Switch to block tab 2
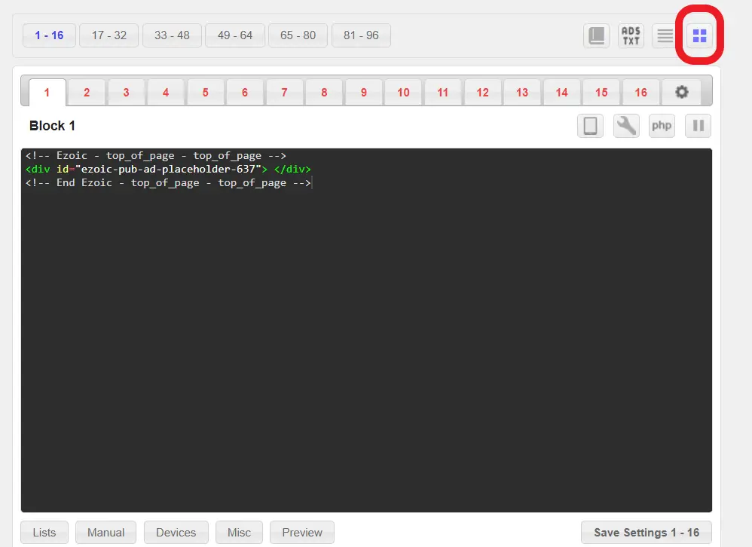This screenshot has width=752, height=547. pos(87,93)
